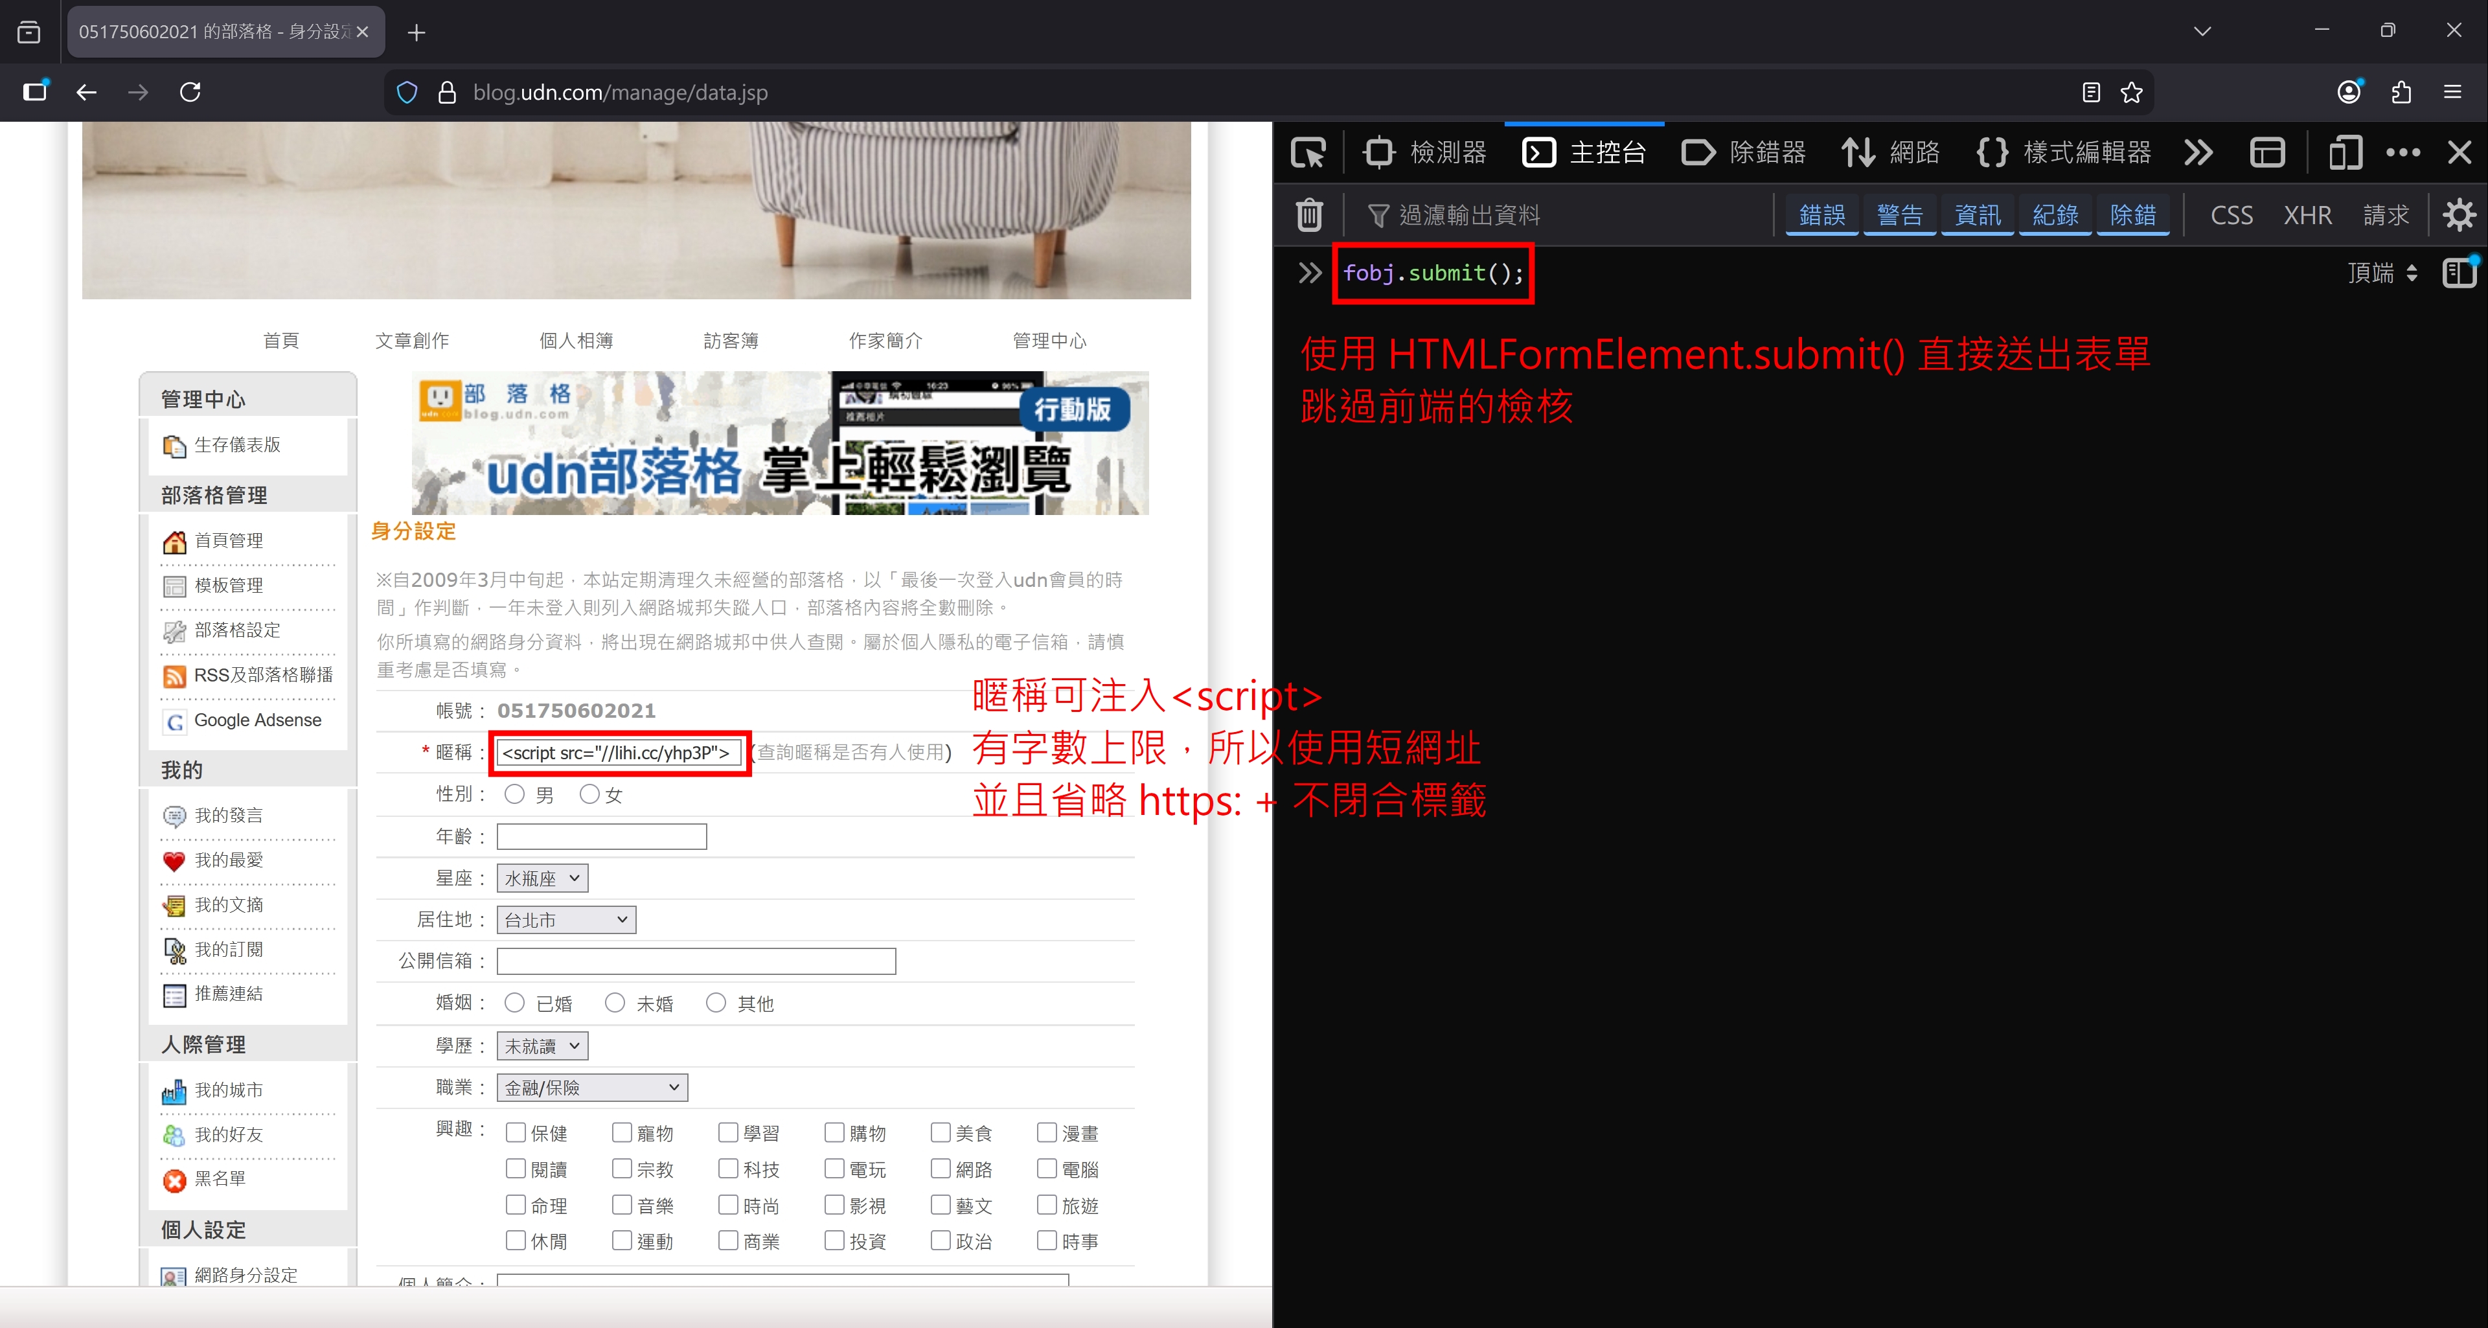This screenshot has width=2488, height=1328.
Task: Open the DevTools three-dot options menu
Action: [2403, 153]
